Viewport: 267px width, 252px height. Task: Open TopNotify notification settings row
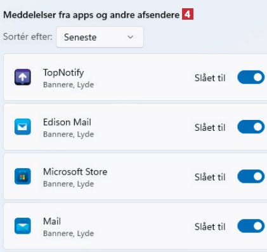(135, 77)
